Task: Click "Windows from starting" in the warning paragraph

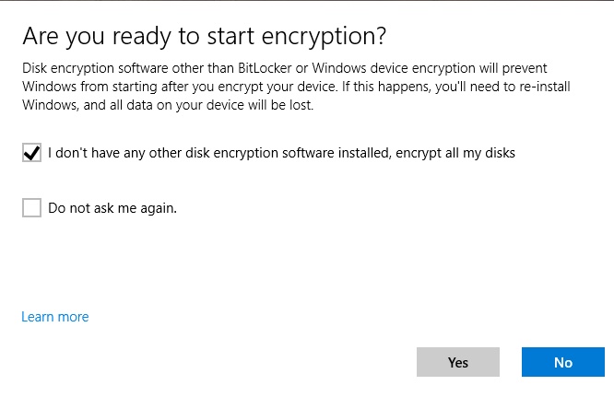Action: [86, 87]
